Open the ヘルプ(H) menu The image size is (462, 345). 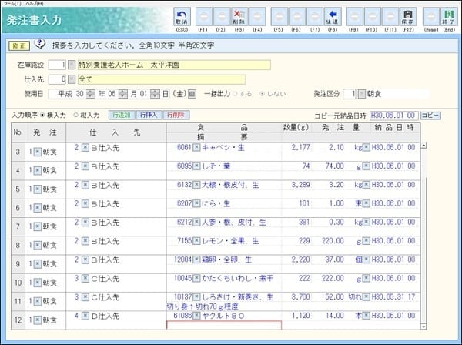click(x=35, y=4)
